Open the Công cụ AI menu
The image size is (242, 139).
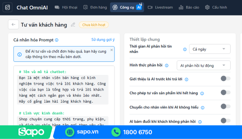point(127,7)
